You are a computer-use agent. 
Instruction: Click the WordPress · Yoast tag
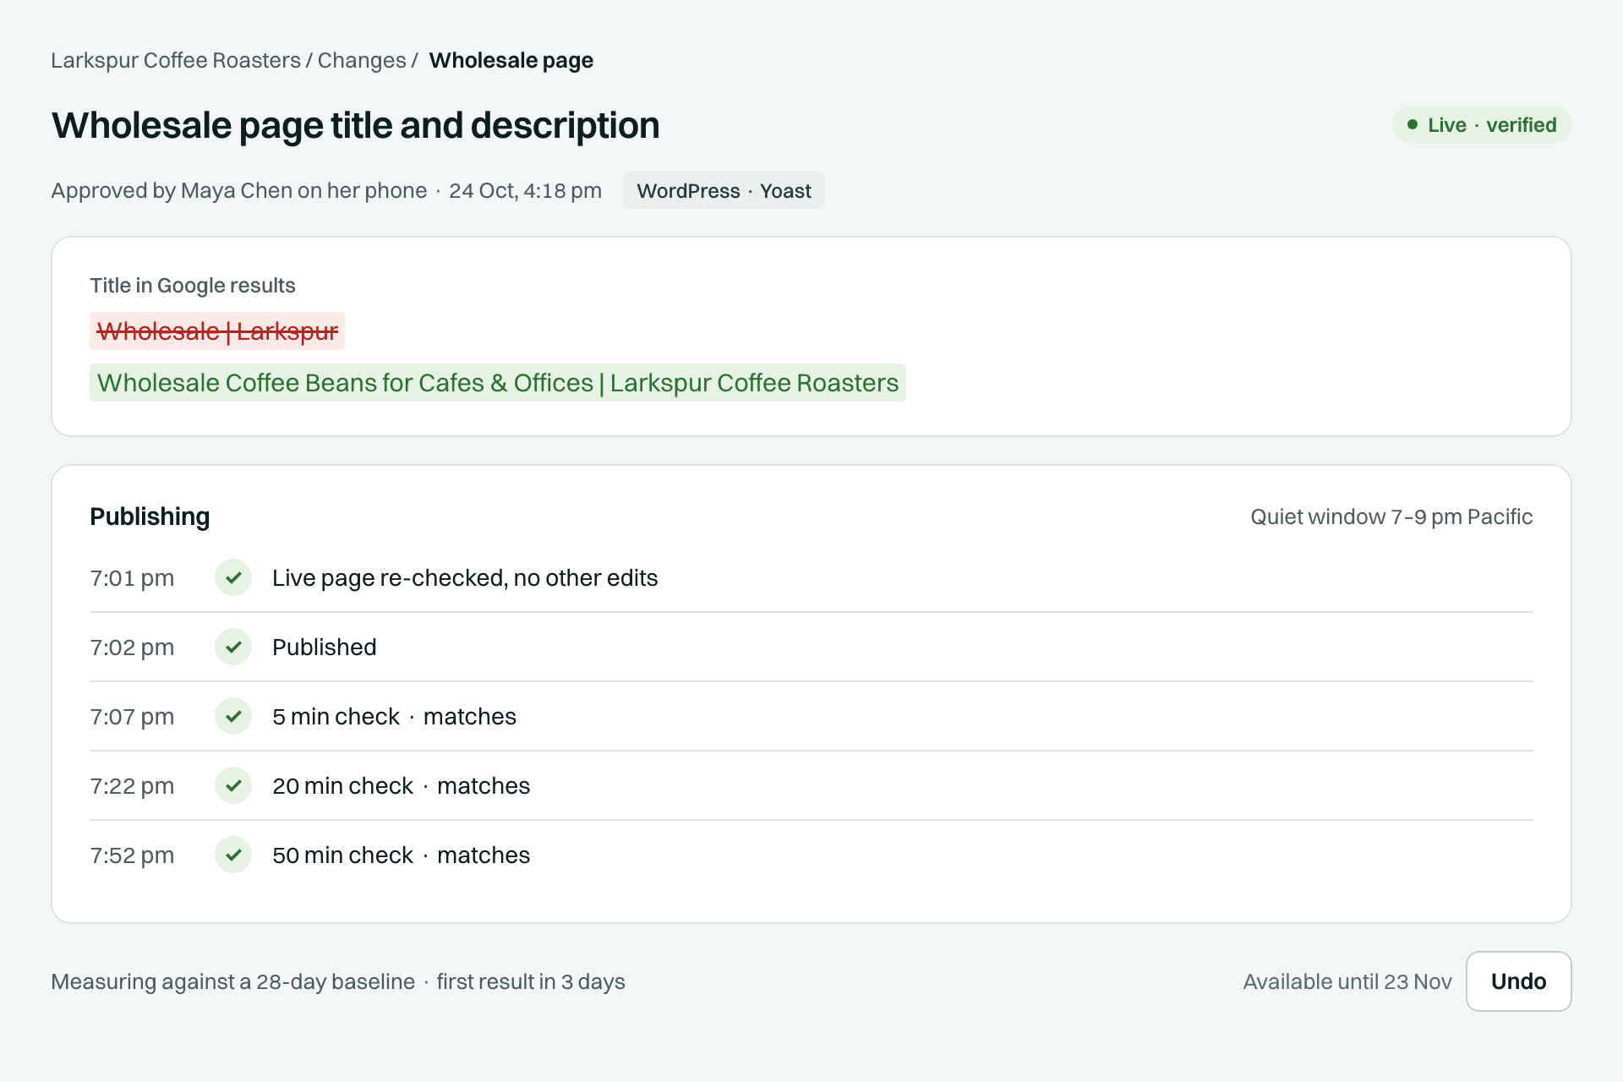pos(724,191)
